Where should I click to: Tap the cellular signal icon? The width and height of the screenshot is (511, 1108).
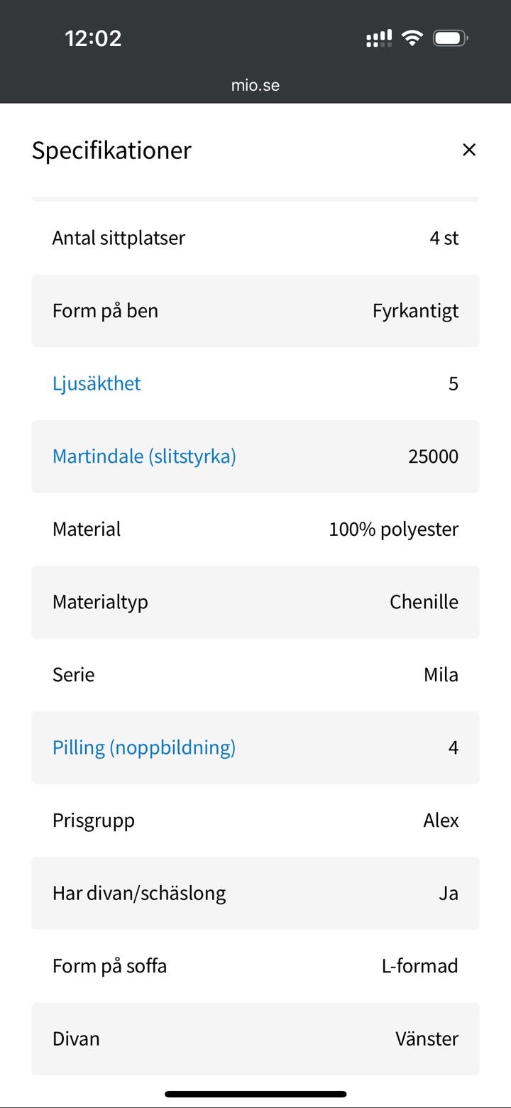[x=379, y=38]
